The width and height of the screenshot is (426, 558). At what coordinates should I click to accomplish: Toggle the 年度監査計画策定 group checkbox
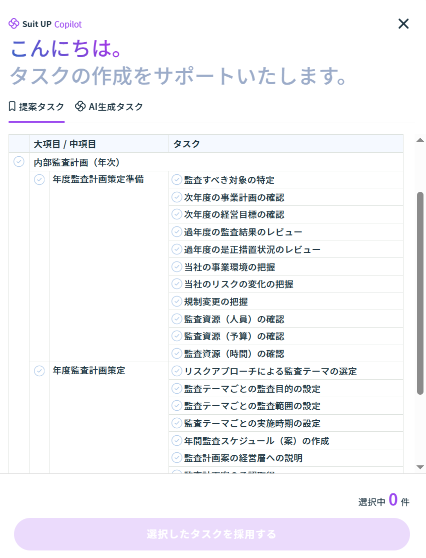click(39, 371)
